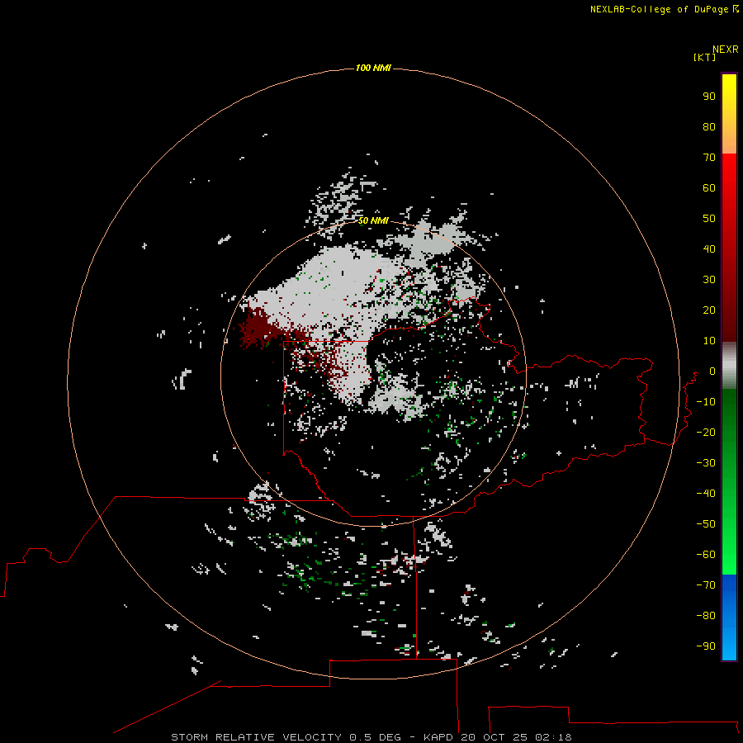
Task: Click the 10 knot label on the scale
Action: (x=709, y=341)
